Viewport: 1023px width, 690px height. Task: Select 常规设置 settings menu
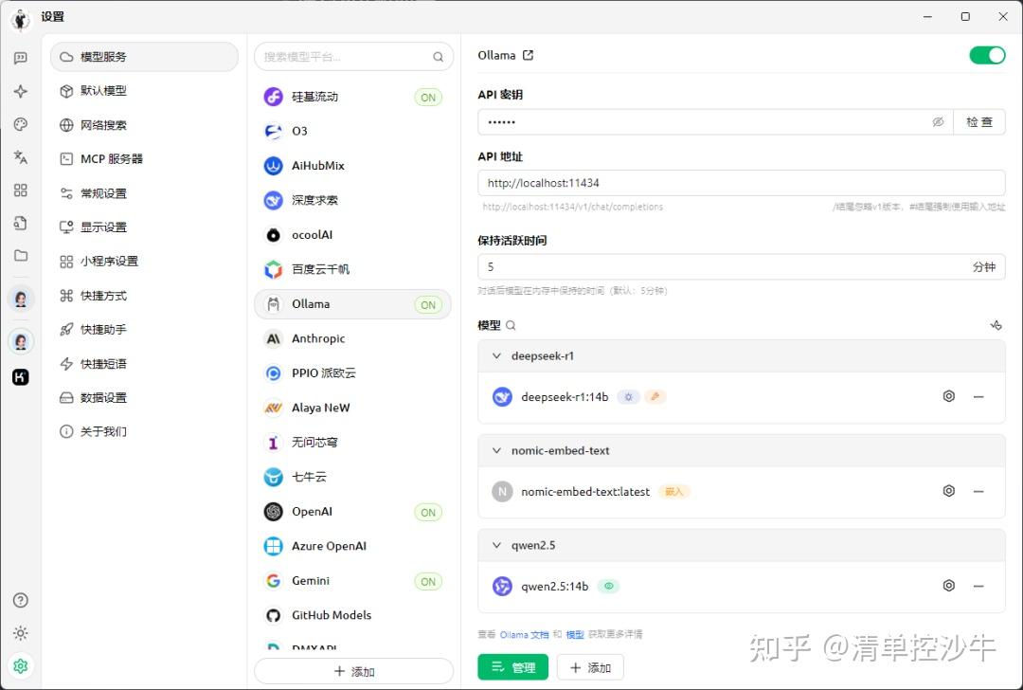[144, 193]
